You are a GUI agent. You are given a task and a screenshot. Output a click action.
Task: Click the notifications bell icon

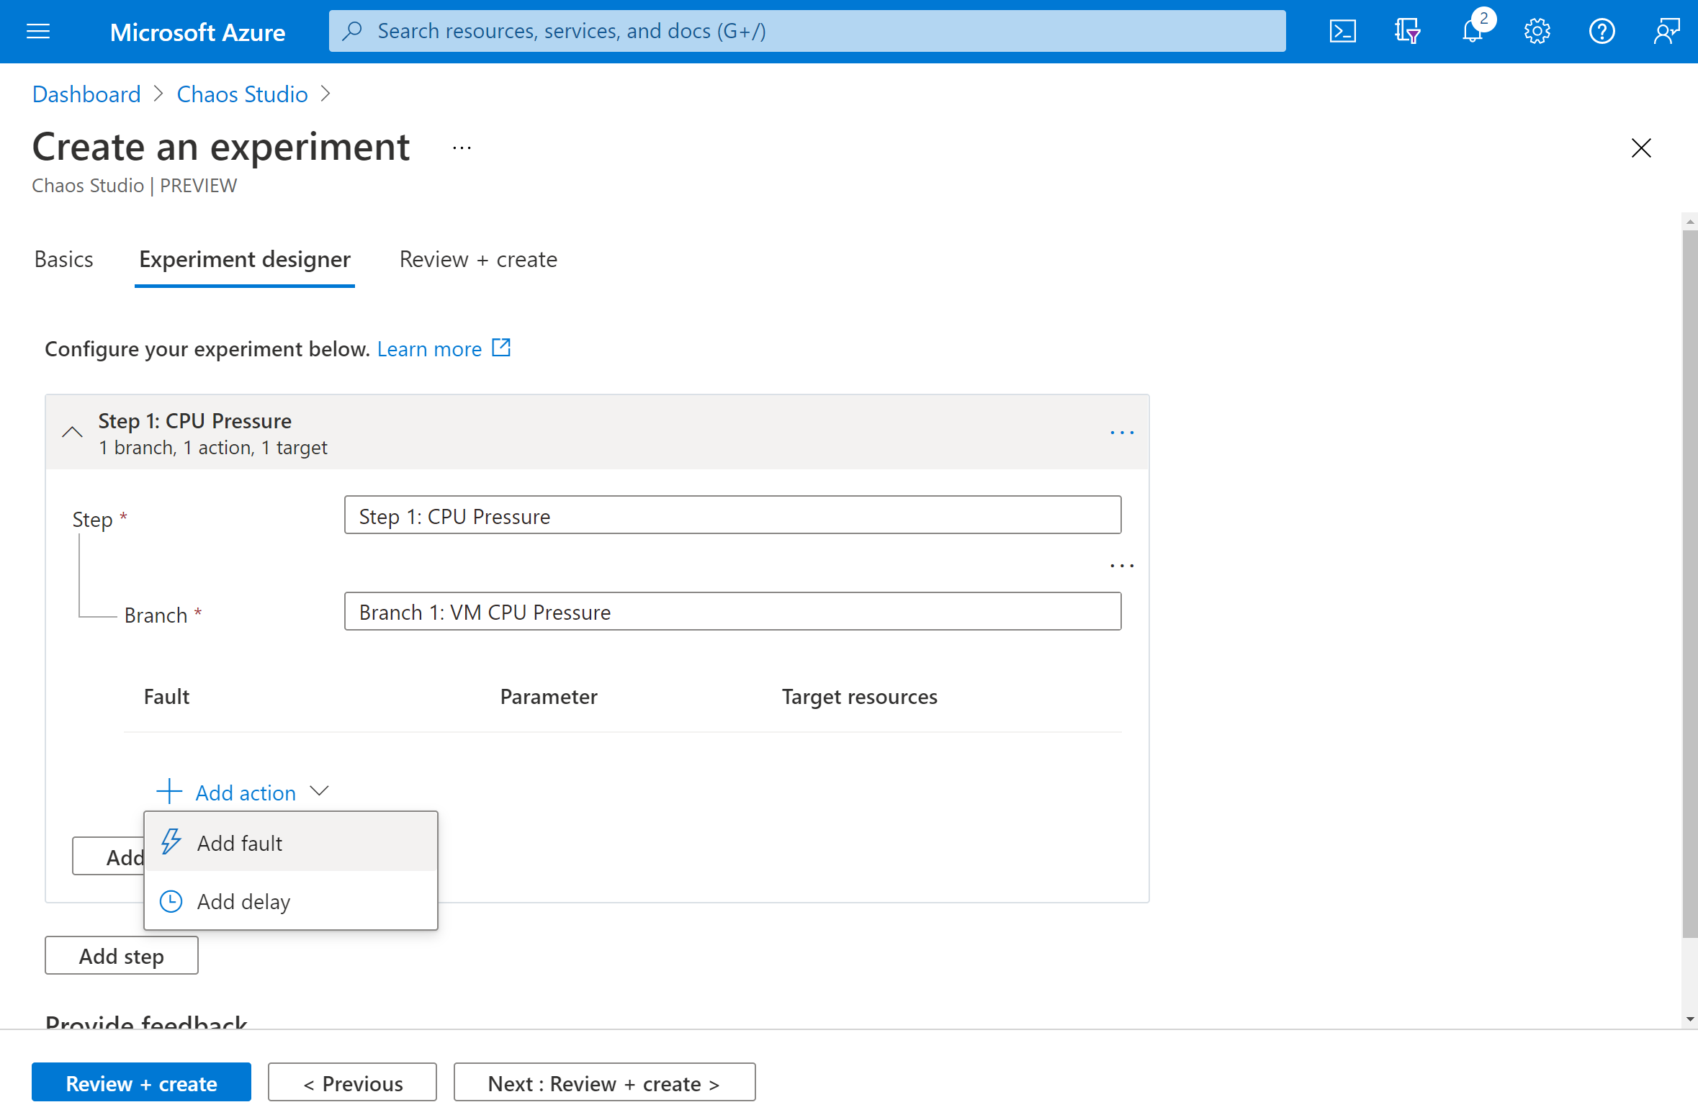[1473, 31]
